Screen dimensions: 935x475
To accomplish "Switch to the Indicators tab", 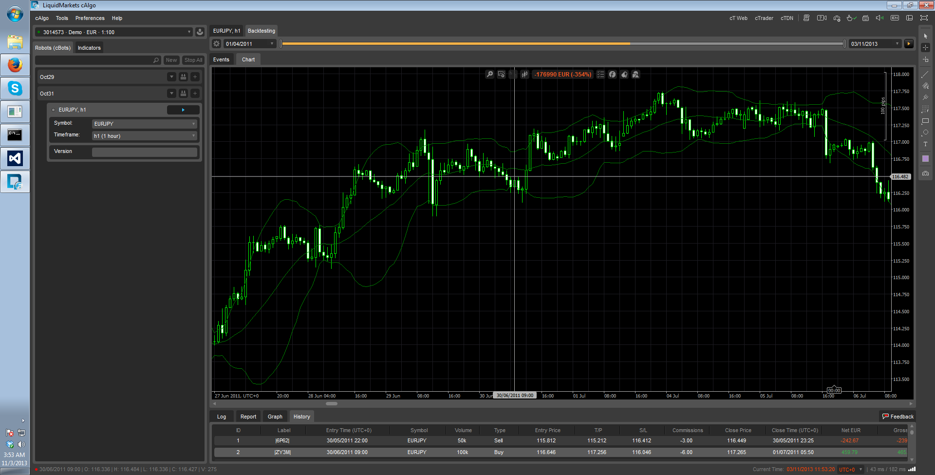I will [x=89, y=48].
